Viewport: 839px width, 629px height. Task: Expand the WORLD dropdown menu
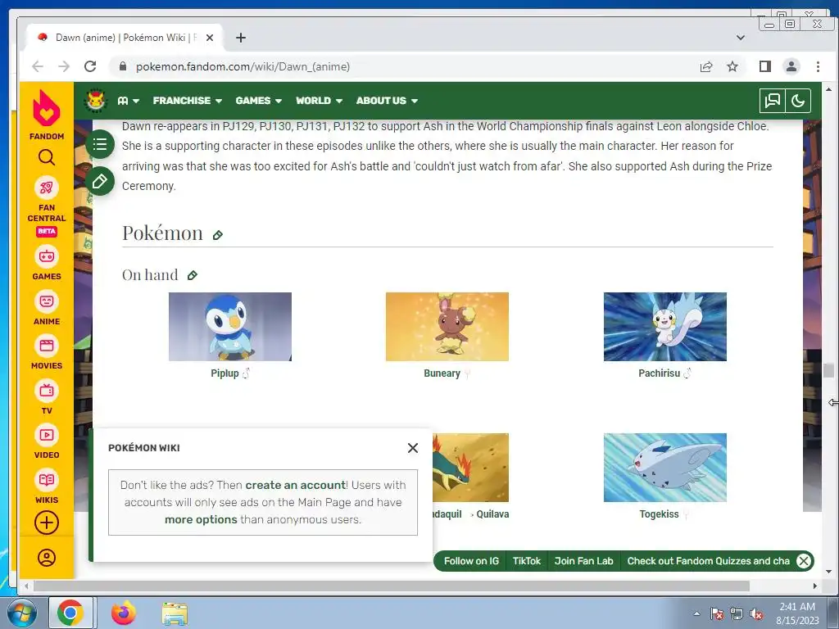tap(319, 101)
